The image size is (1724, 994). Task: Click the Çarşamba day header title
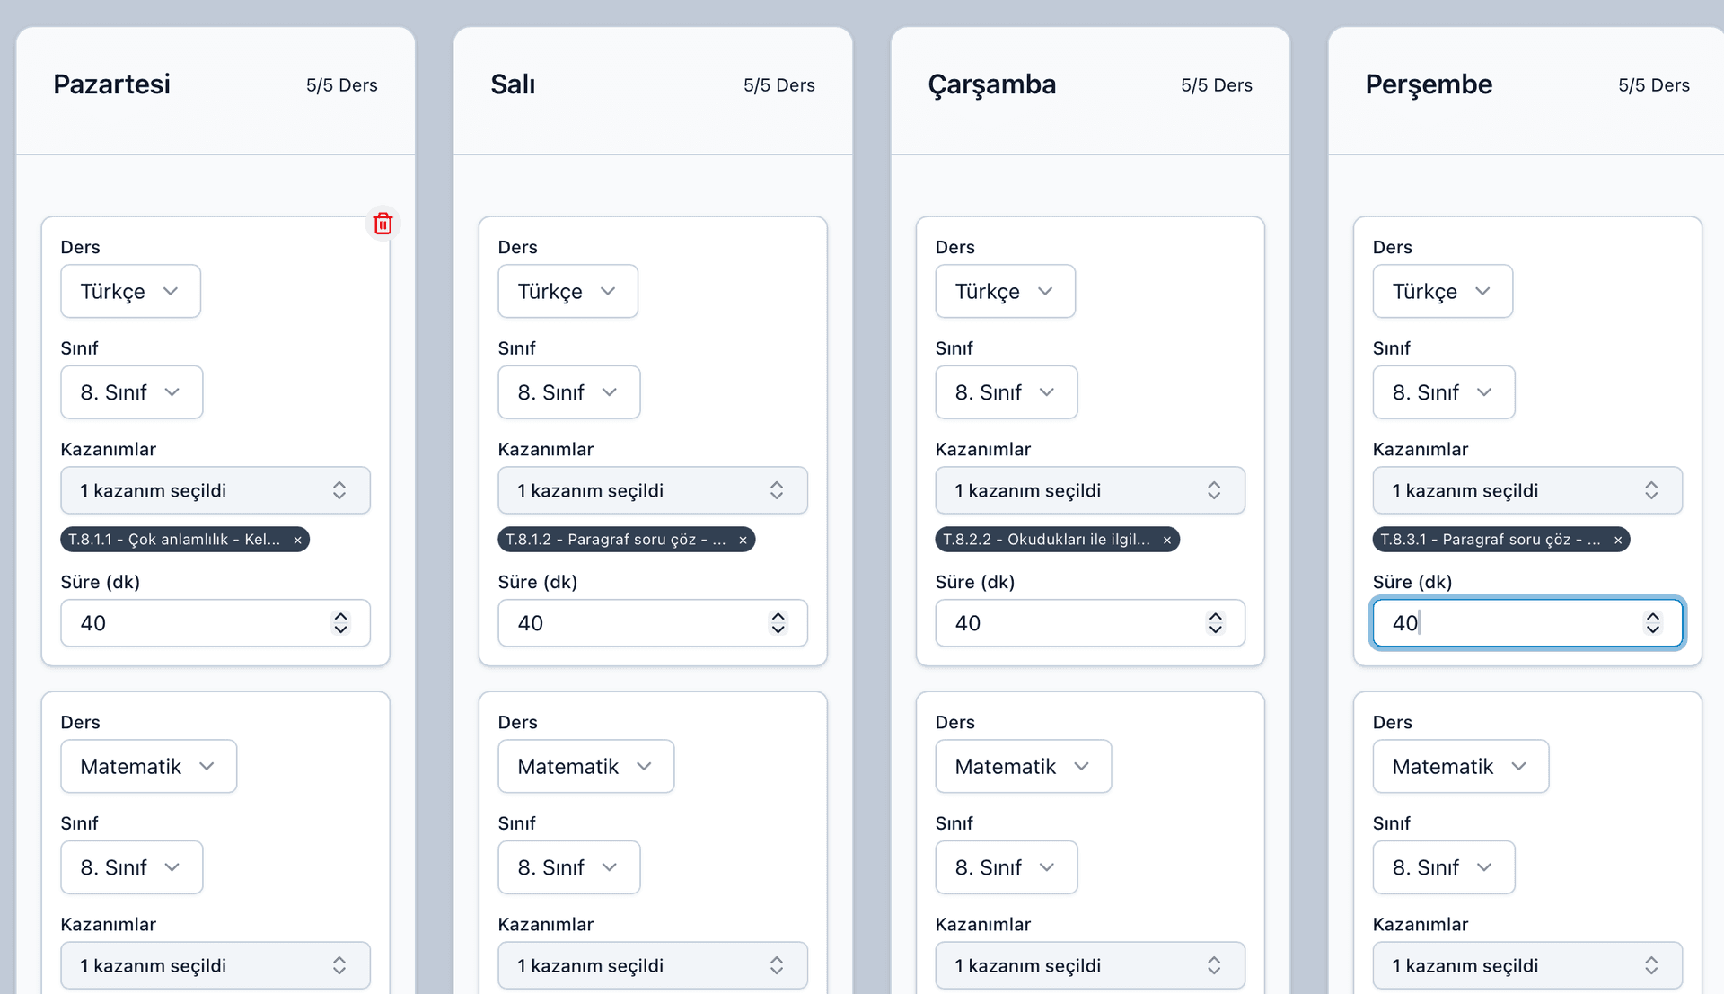pyautogui.click(x=991, y=84)
